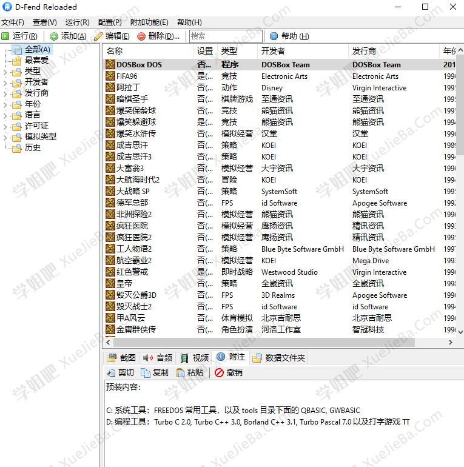Switch to the 音频 audio tab

click(x=158, y=358)
